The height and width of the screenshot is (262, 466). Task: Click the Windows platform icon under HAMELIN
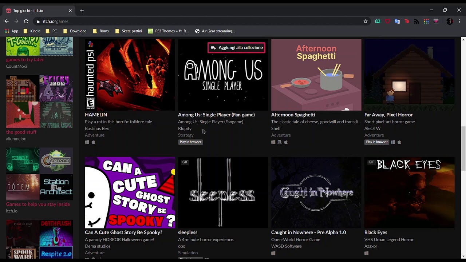click(x=87, y=142)
